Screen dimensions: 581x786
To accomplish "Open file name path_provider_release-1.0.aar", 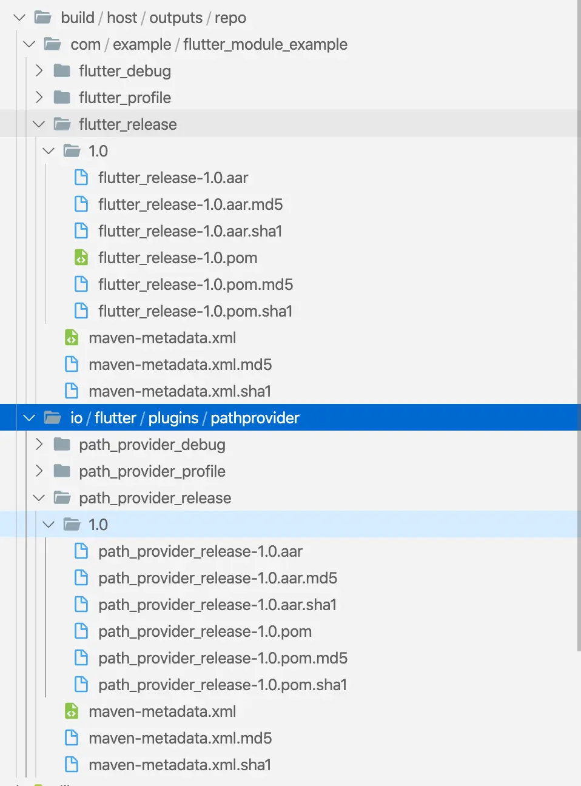I will [200, 552].
